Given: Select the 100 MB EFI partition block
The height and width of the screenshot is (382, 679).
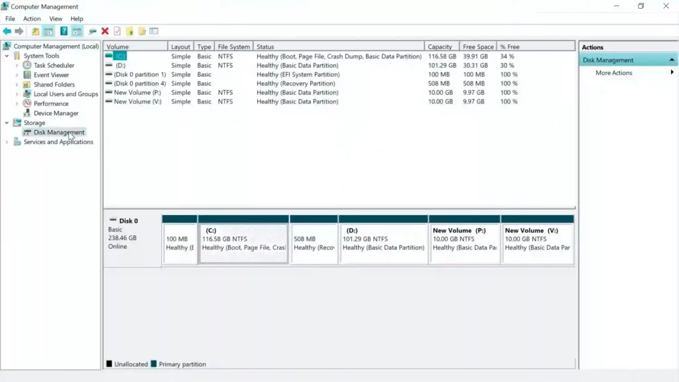Looking at the screenshot, I should pyautogui.click(x=180, y=239).
